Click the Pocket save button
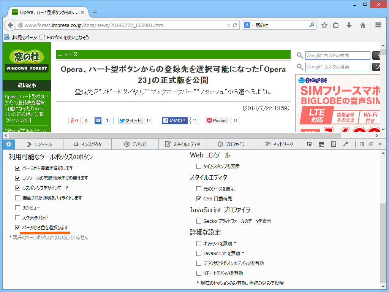Image resolution: width=389 pixels, height=292 pixels. (x=217, y=120)
